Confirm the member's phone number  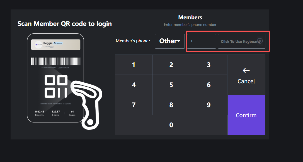point(246,115)
